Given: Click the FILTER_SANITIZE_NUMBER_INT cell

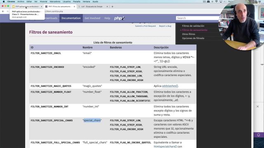Looking at the screenshot, I should tap(49, 106).
